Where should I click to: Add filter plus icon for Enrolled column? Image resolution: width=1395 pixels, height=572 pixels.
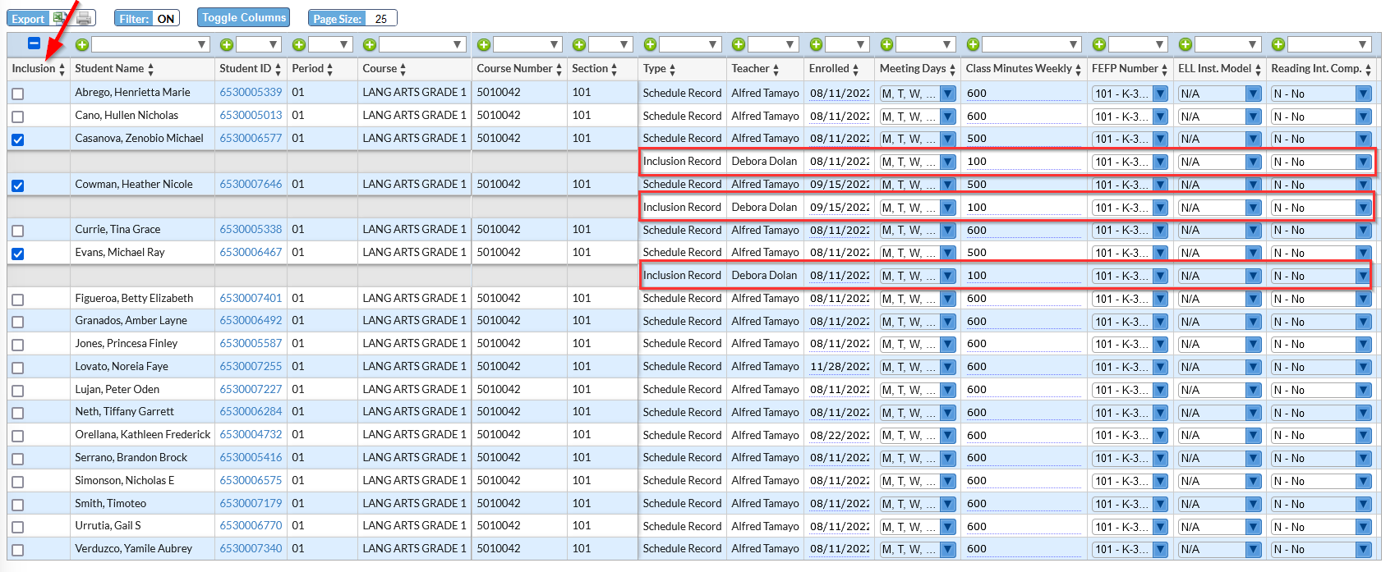point(816,44)
